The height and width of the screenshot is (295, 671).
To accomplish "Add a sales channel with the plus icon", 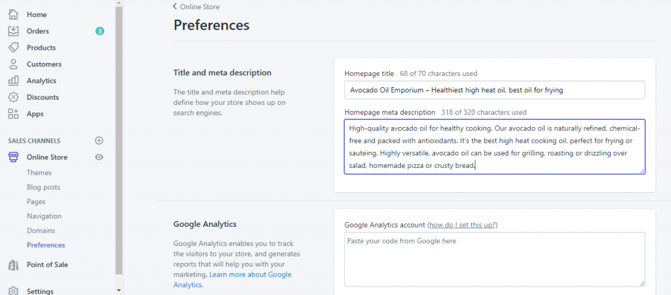I will point(99,140).
